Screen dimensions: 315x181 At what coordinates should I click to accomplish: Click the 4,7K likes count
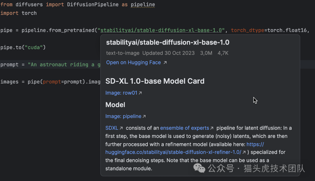[223, 53]
